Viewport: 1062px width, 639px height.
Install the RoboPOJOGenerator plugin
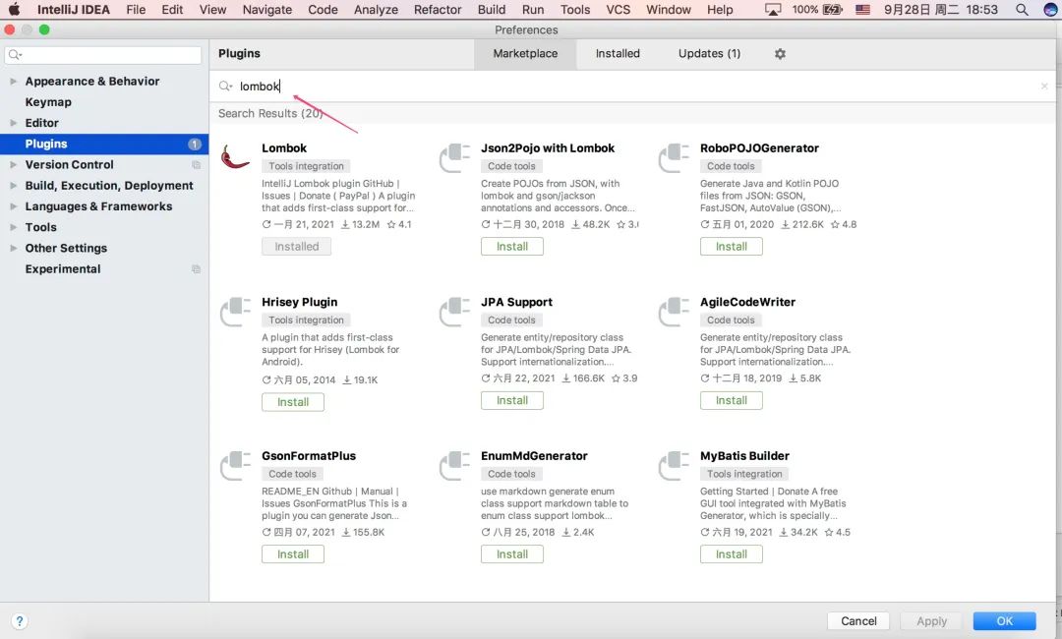click(732, 247)
